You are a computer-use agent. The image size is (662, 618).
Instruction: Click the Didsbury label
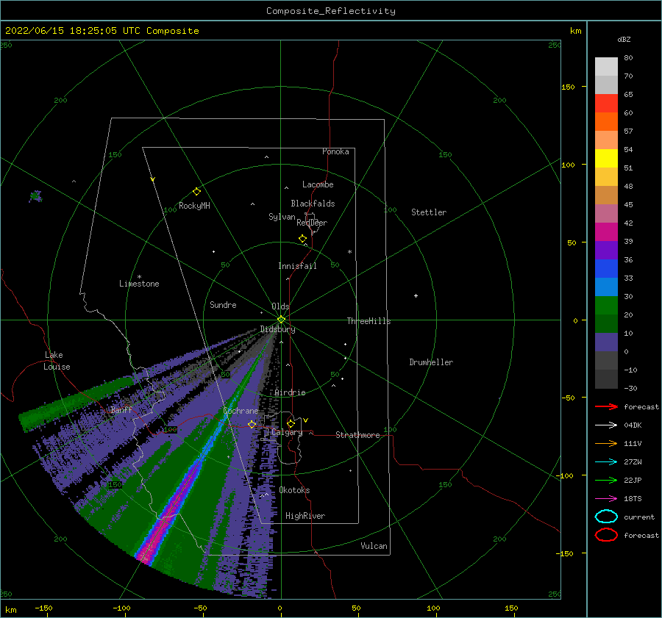[x=277, y=329]
